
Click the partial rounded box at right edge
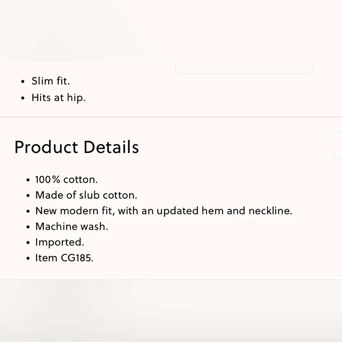coord(338,146)
